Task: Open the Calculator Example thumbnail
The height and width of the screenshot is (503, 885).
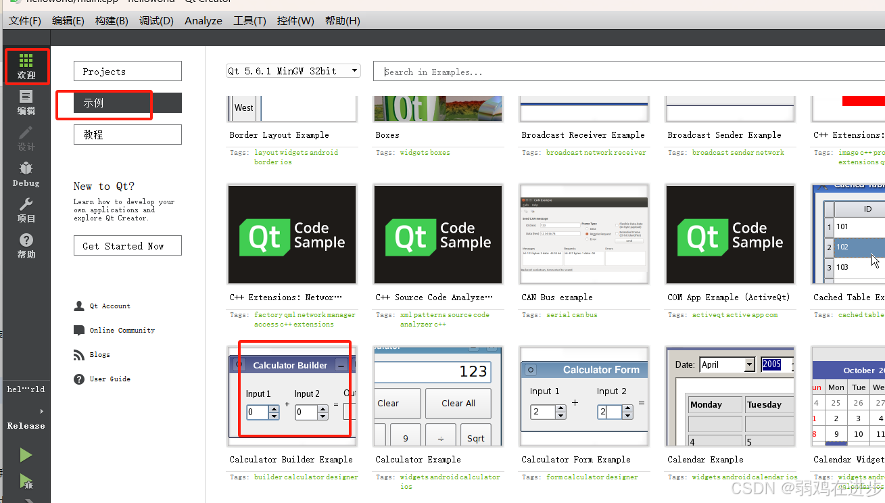Action: click(438, 396)
